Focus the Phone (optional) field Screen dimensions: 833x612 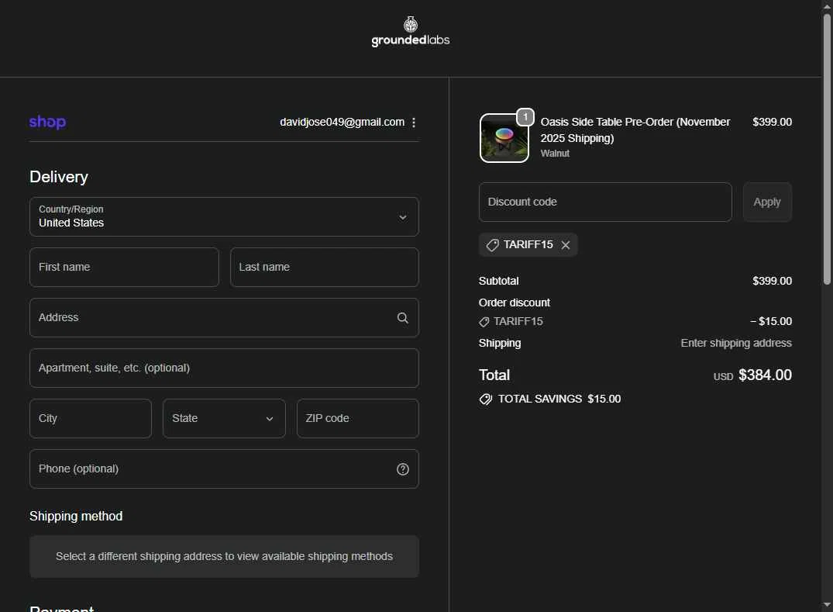(224, 469)
